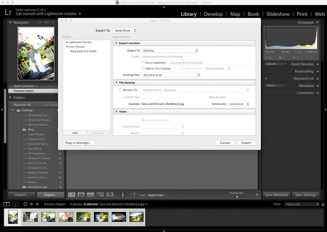Click filmstrip grid shortcut icon
Screen dimensions: 327x232
[x=25, y=204]
